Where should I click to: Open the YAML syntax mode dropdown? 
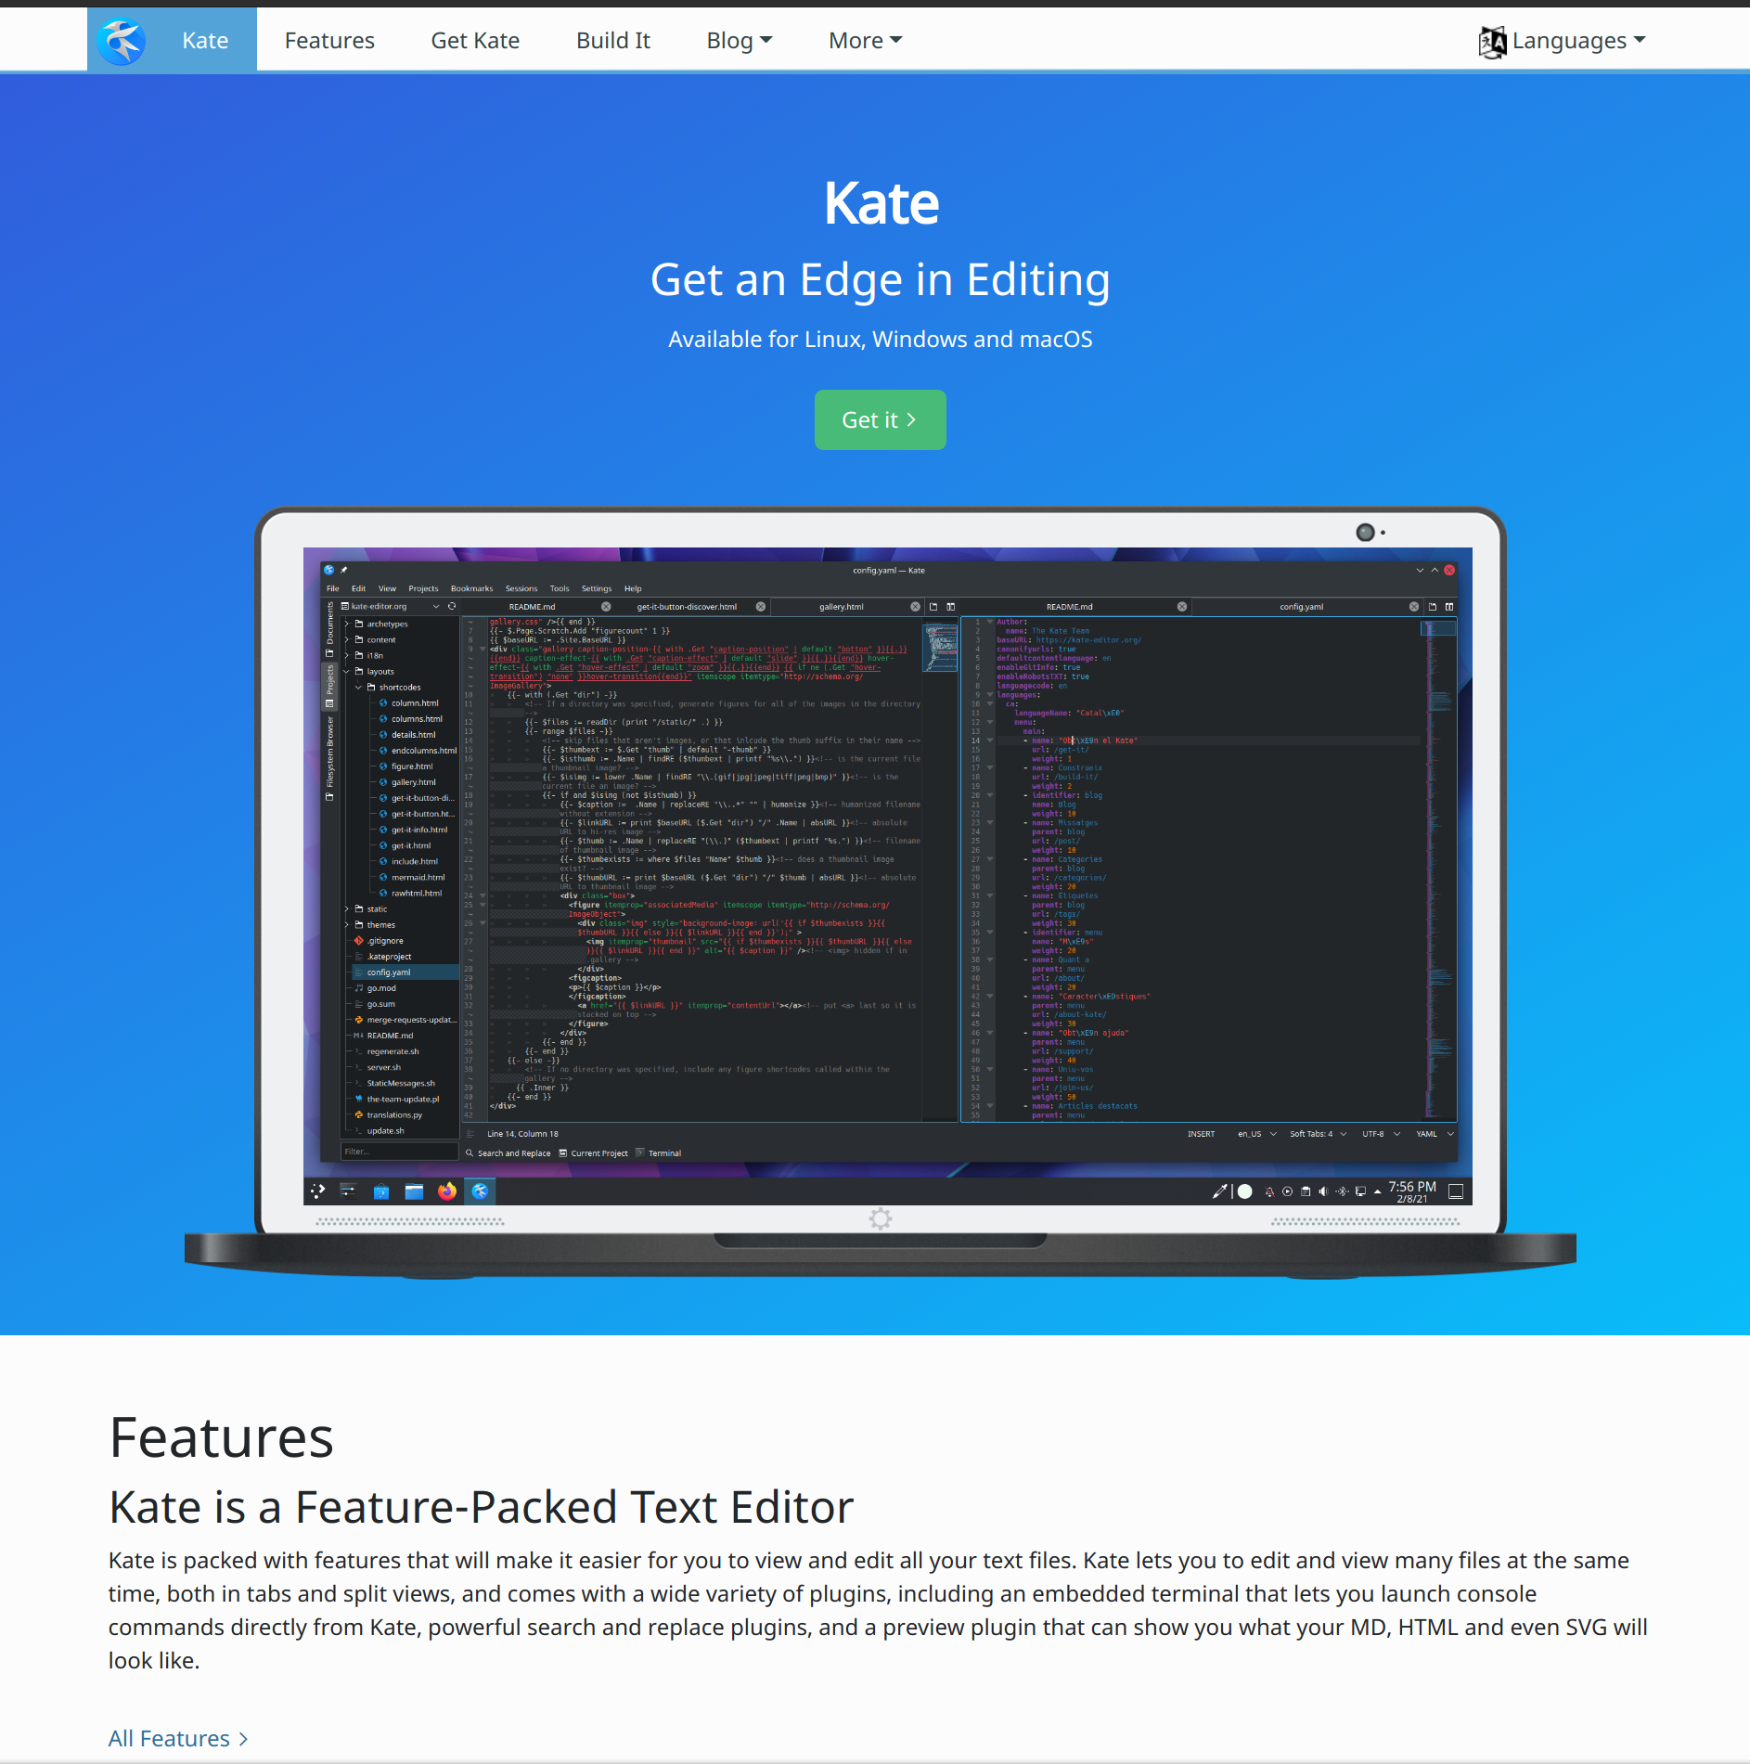click(x=1435, y=1134)
